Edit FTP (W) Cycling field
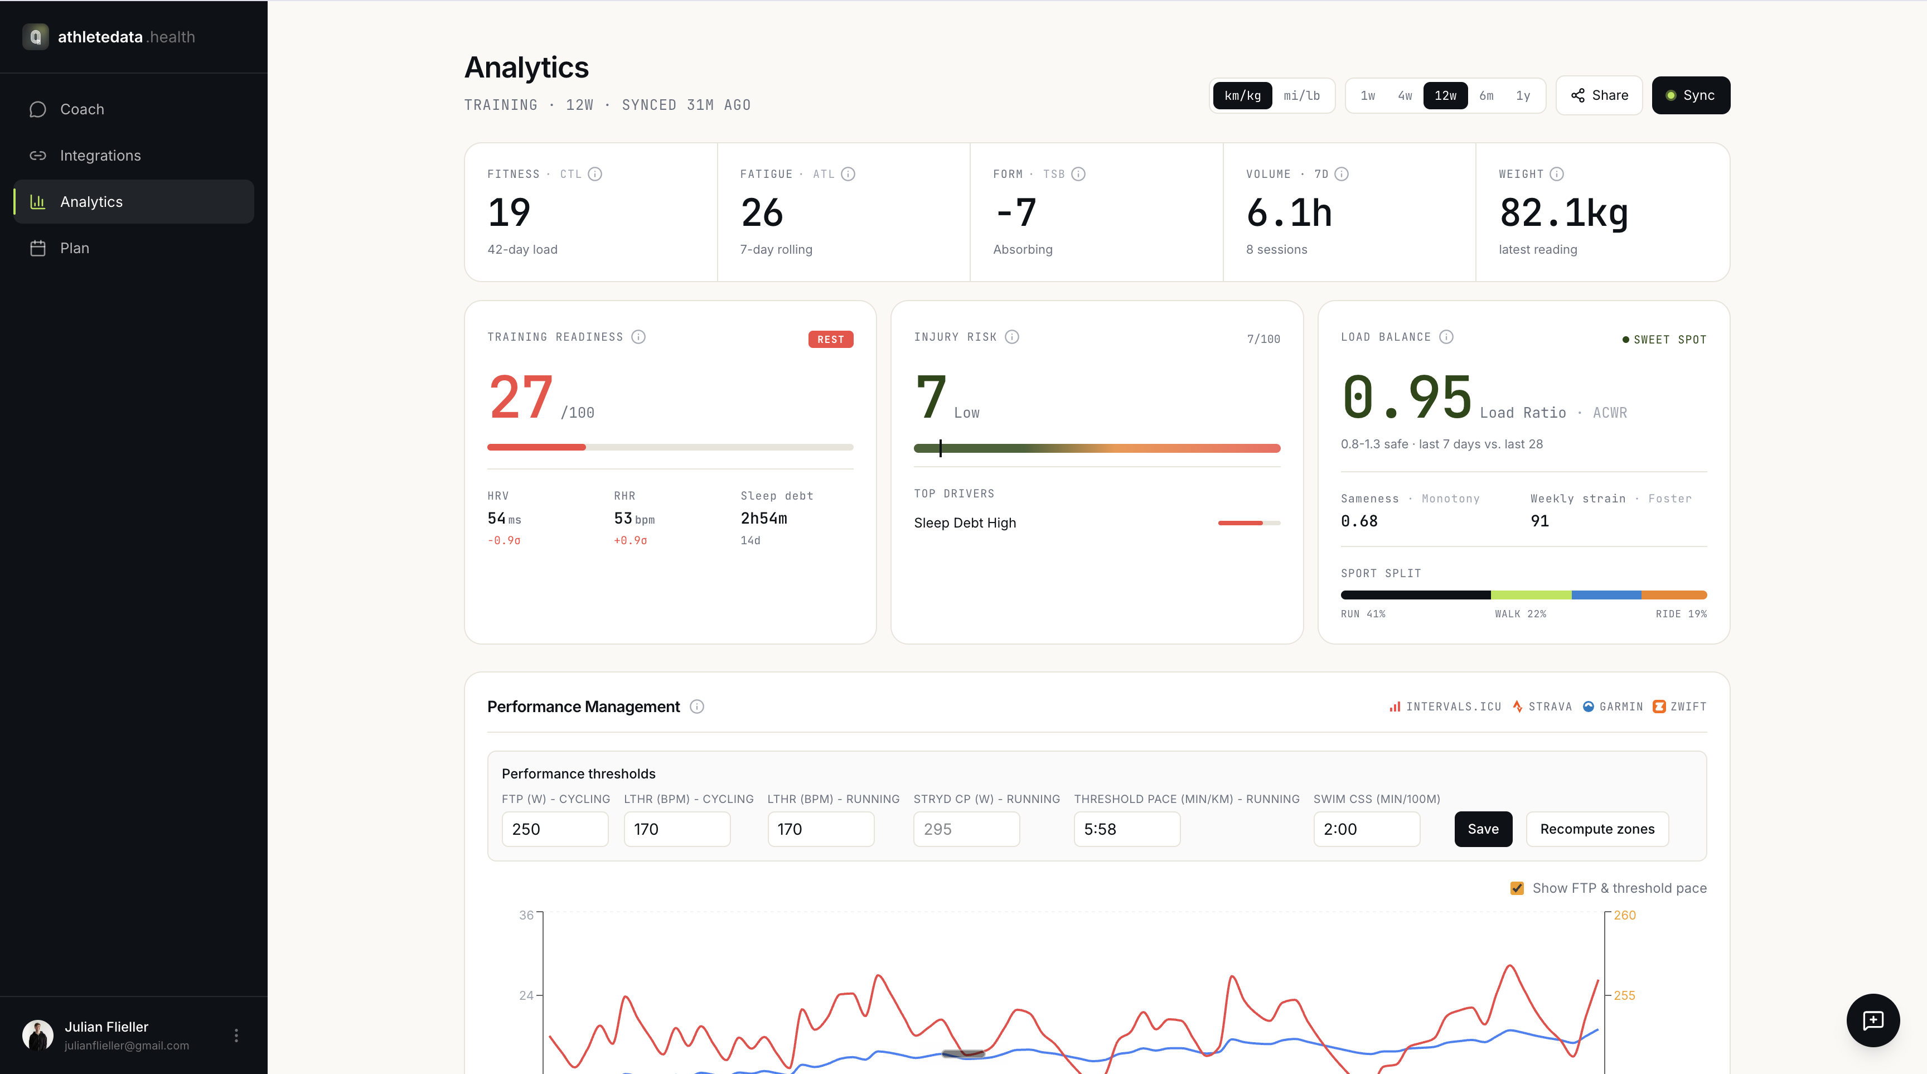Screen dimensions: 1927x1074 pos(554,829)
